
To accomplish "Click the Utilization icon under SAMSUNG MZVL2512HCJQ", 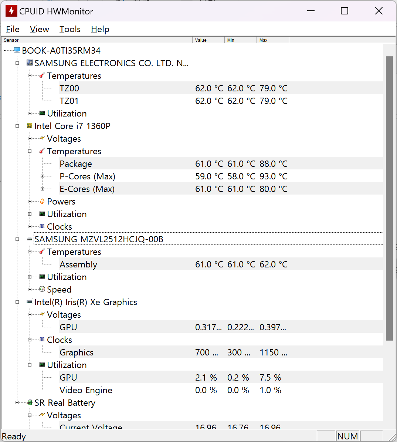I will (x=42, y=277).
